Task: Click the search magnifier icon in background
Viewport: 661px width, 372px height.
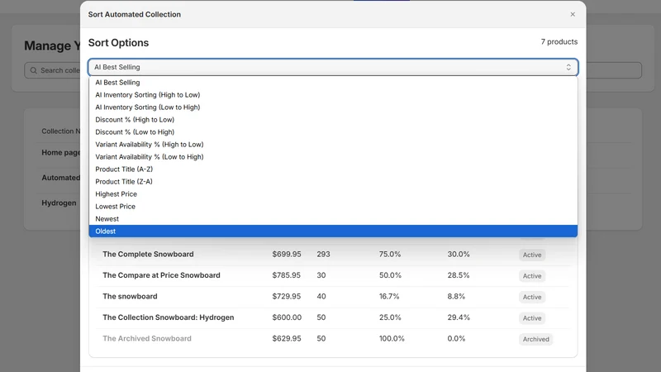Action: click(33, 70)
